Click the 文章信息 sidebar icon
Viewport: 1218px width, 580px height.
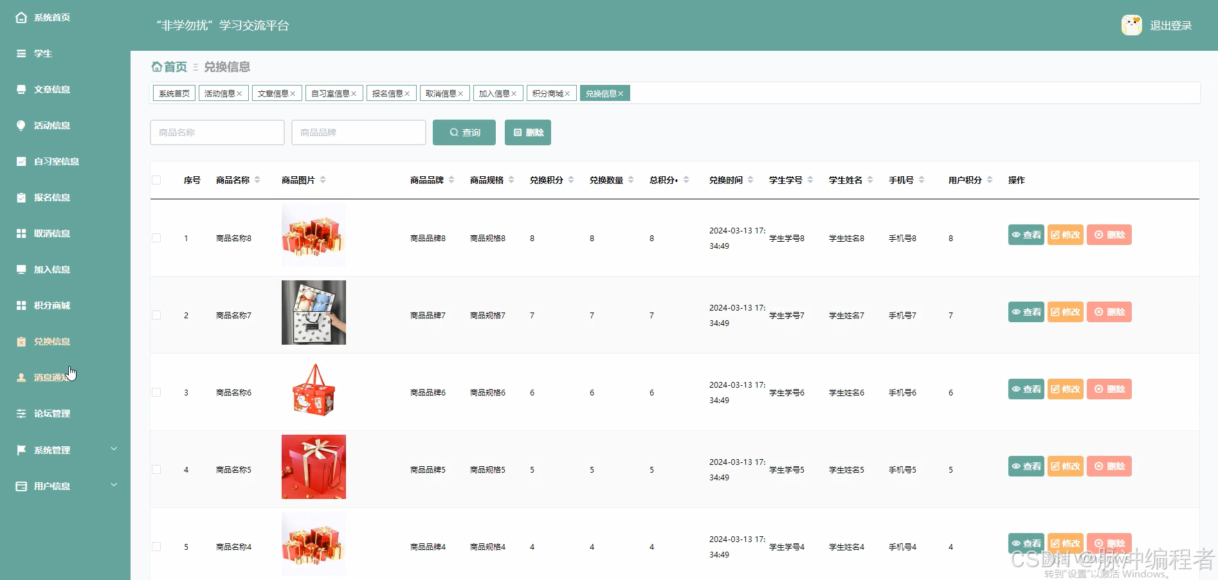tap(21, 89)
